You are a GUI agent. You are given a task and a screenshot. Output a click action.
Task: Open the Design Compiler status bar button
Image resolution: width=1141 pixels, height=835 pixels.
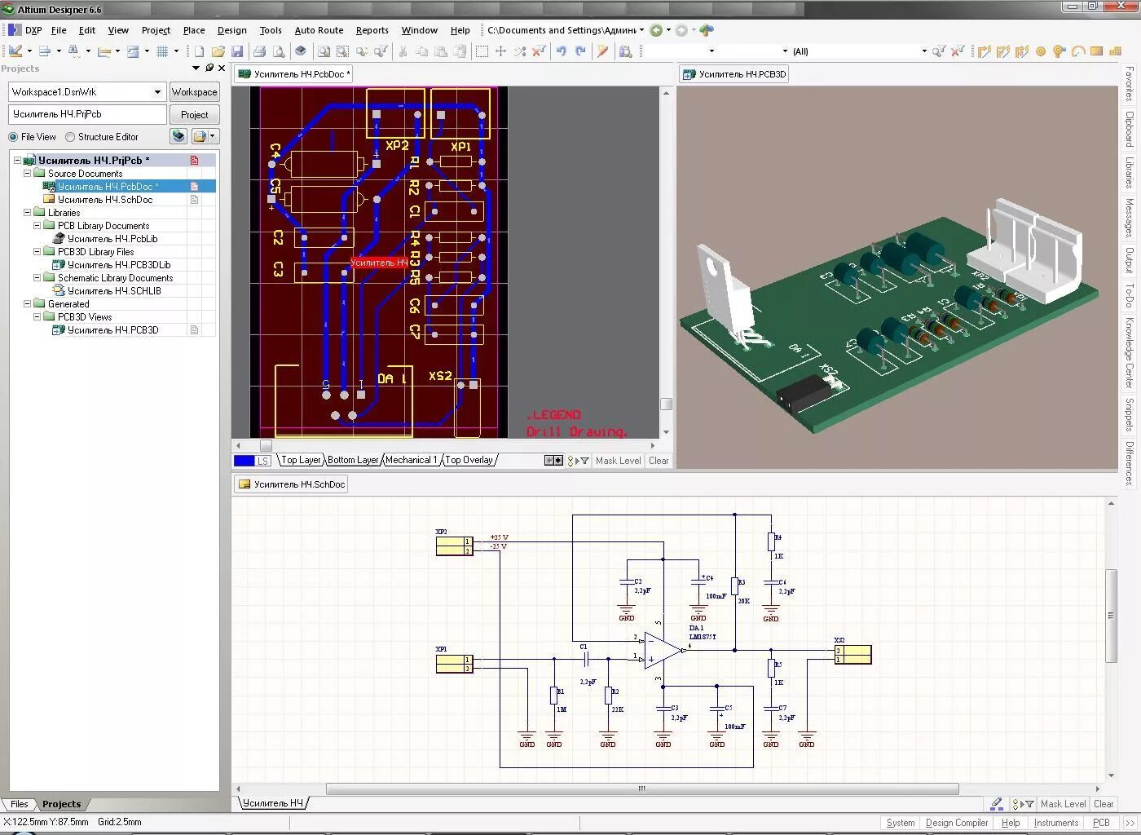coord(957,823)
